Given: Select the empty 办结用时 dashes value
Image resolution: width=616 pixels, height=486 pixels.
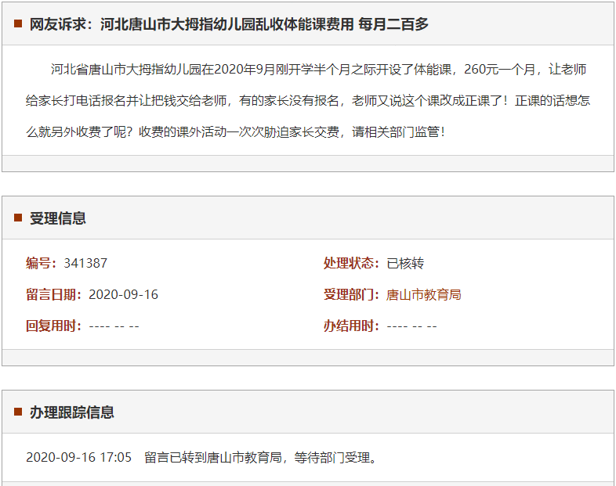Looking at the screenshot, I should click(411, 326).
